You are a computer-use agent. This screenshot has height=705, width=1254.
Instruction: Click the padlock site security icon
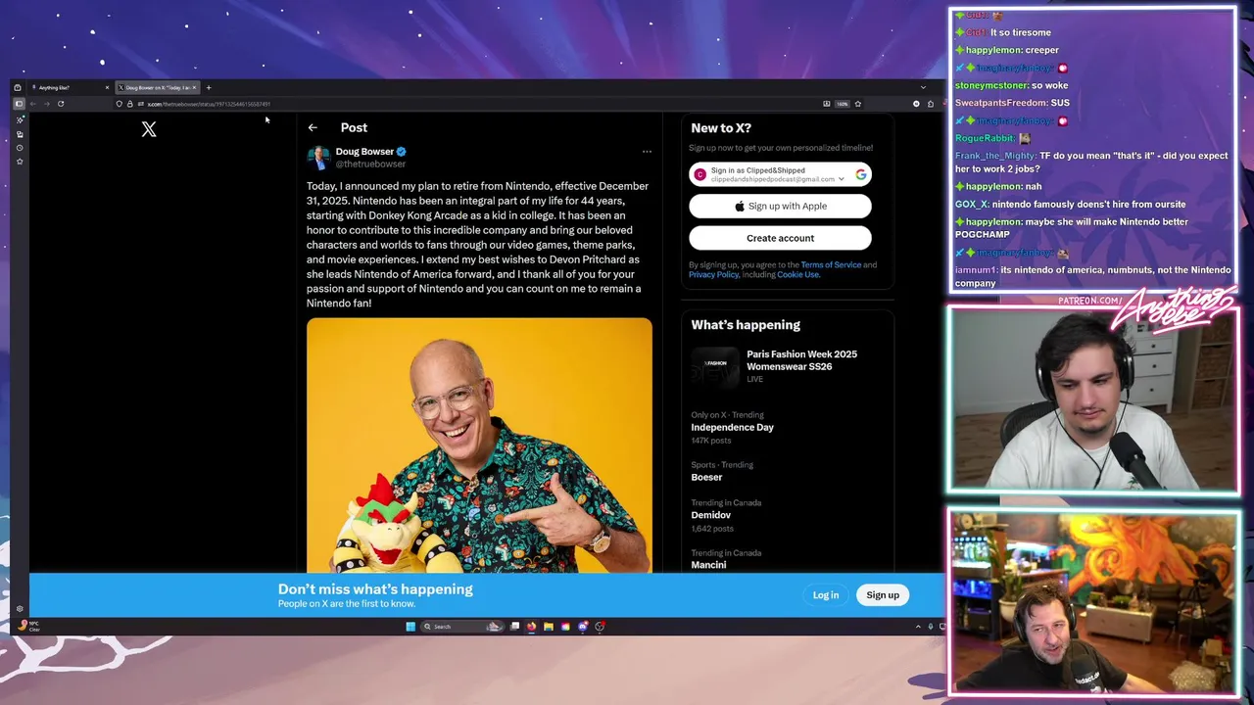[x=130, y=104]
